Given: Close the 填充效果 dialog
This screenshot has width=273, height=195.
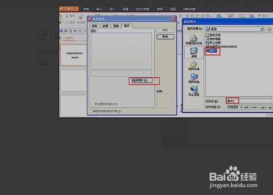Looking at the screenshot, I should click(x=173, y=19).
